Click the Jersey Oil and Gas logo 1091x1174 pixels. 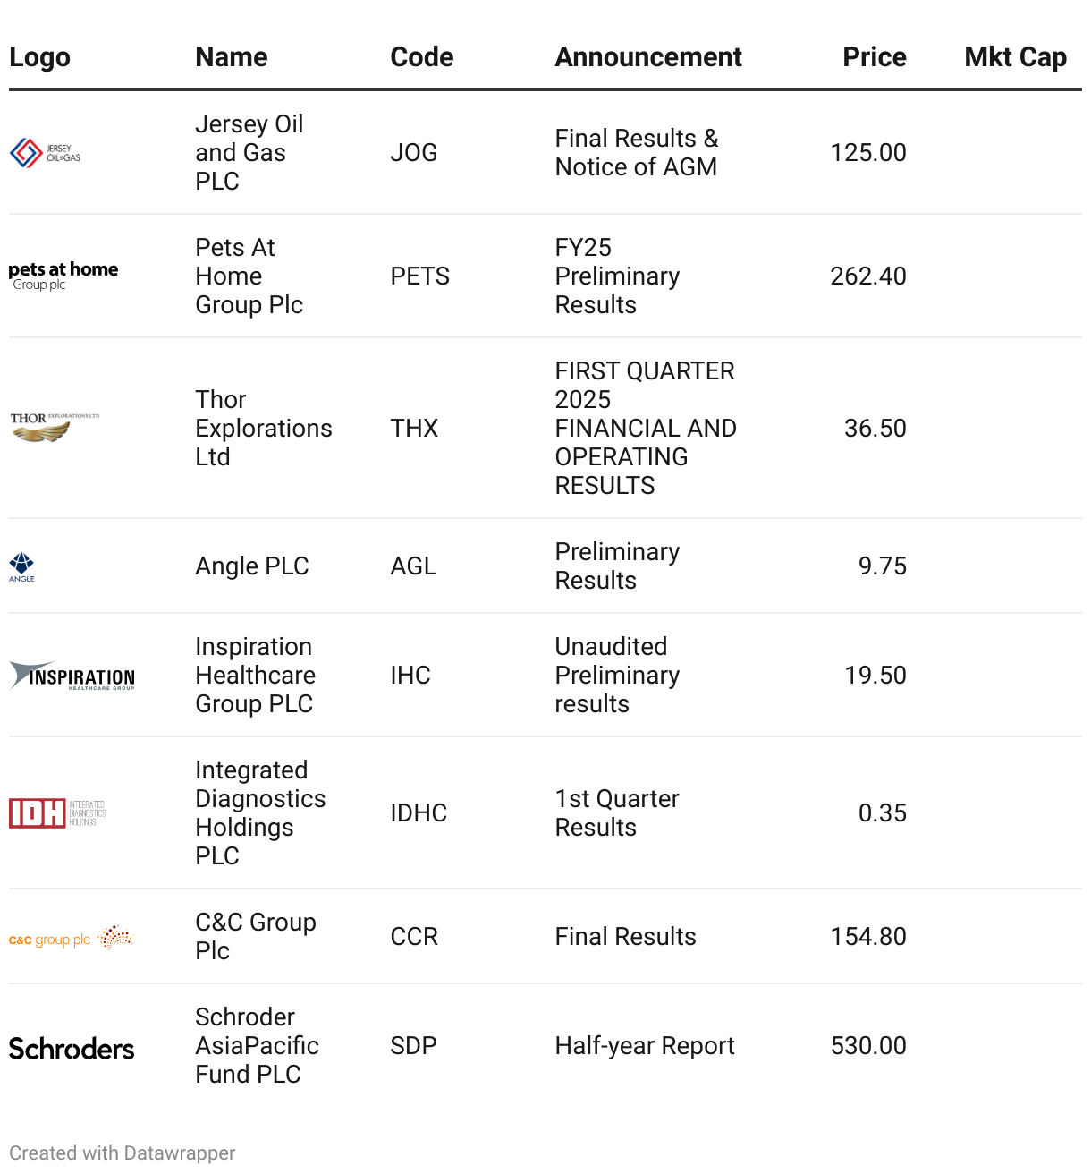coord(45,153)
